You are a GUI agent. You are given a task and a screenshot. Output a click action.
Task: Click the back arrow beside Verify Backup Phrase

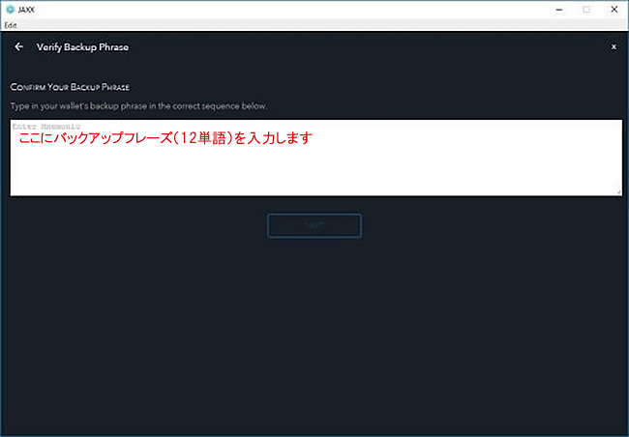point(18,46)
